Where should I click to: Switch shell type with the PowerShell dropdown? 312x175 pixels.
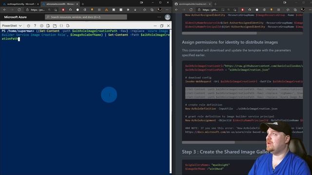tap(12, 26)
